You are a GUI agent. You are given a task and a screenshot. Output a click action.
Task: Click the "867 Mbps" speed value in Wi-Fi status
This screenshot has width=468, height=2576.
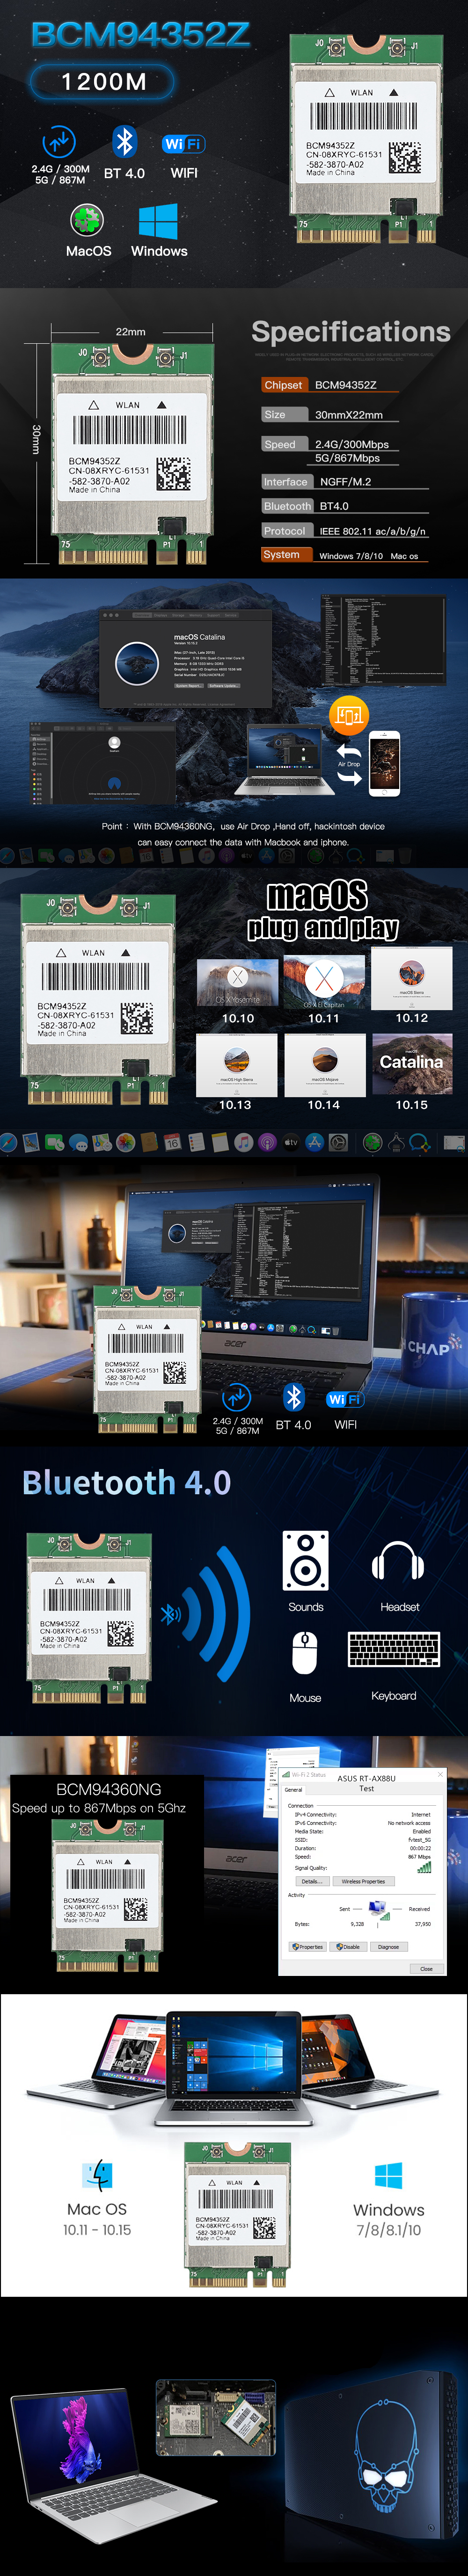click(x=419, y=1857)
